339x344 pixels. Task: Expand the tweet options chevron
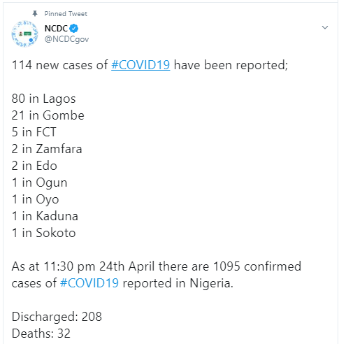tap(325, 27)
